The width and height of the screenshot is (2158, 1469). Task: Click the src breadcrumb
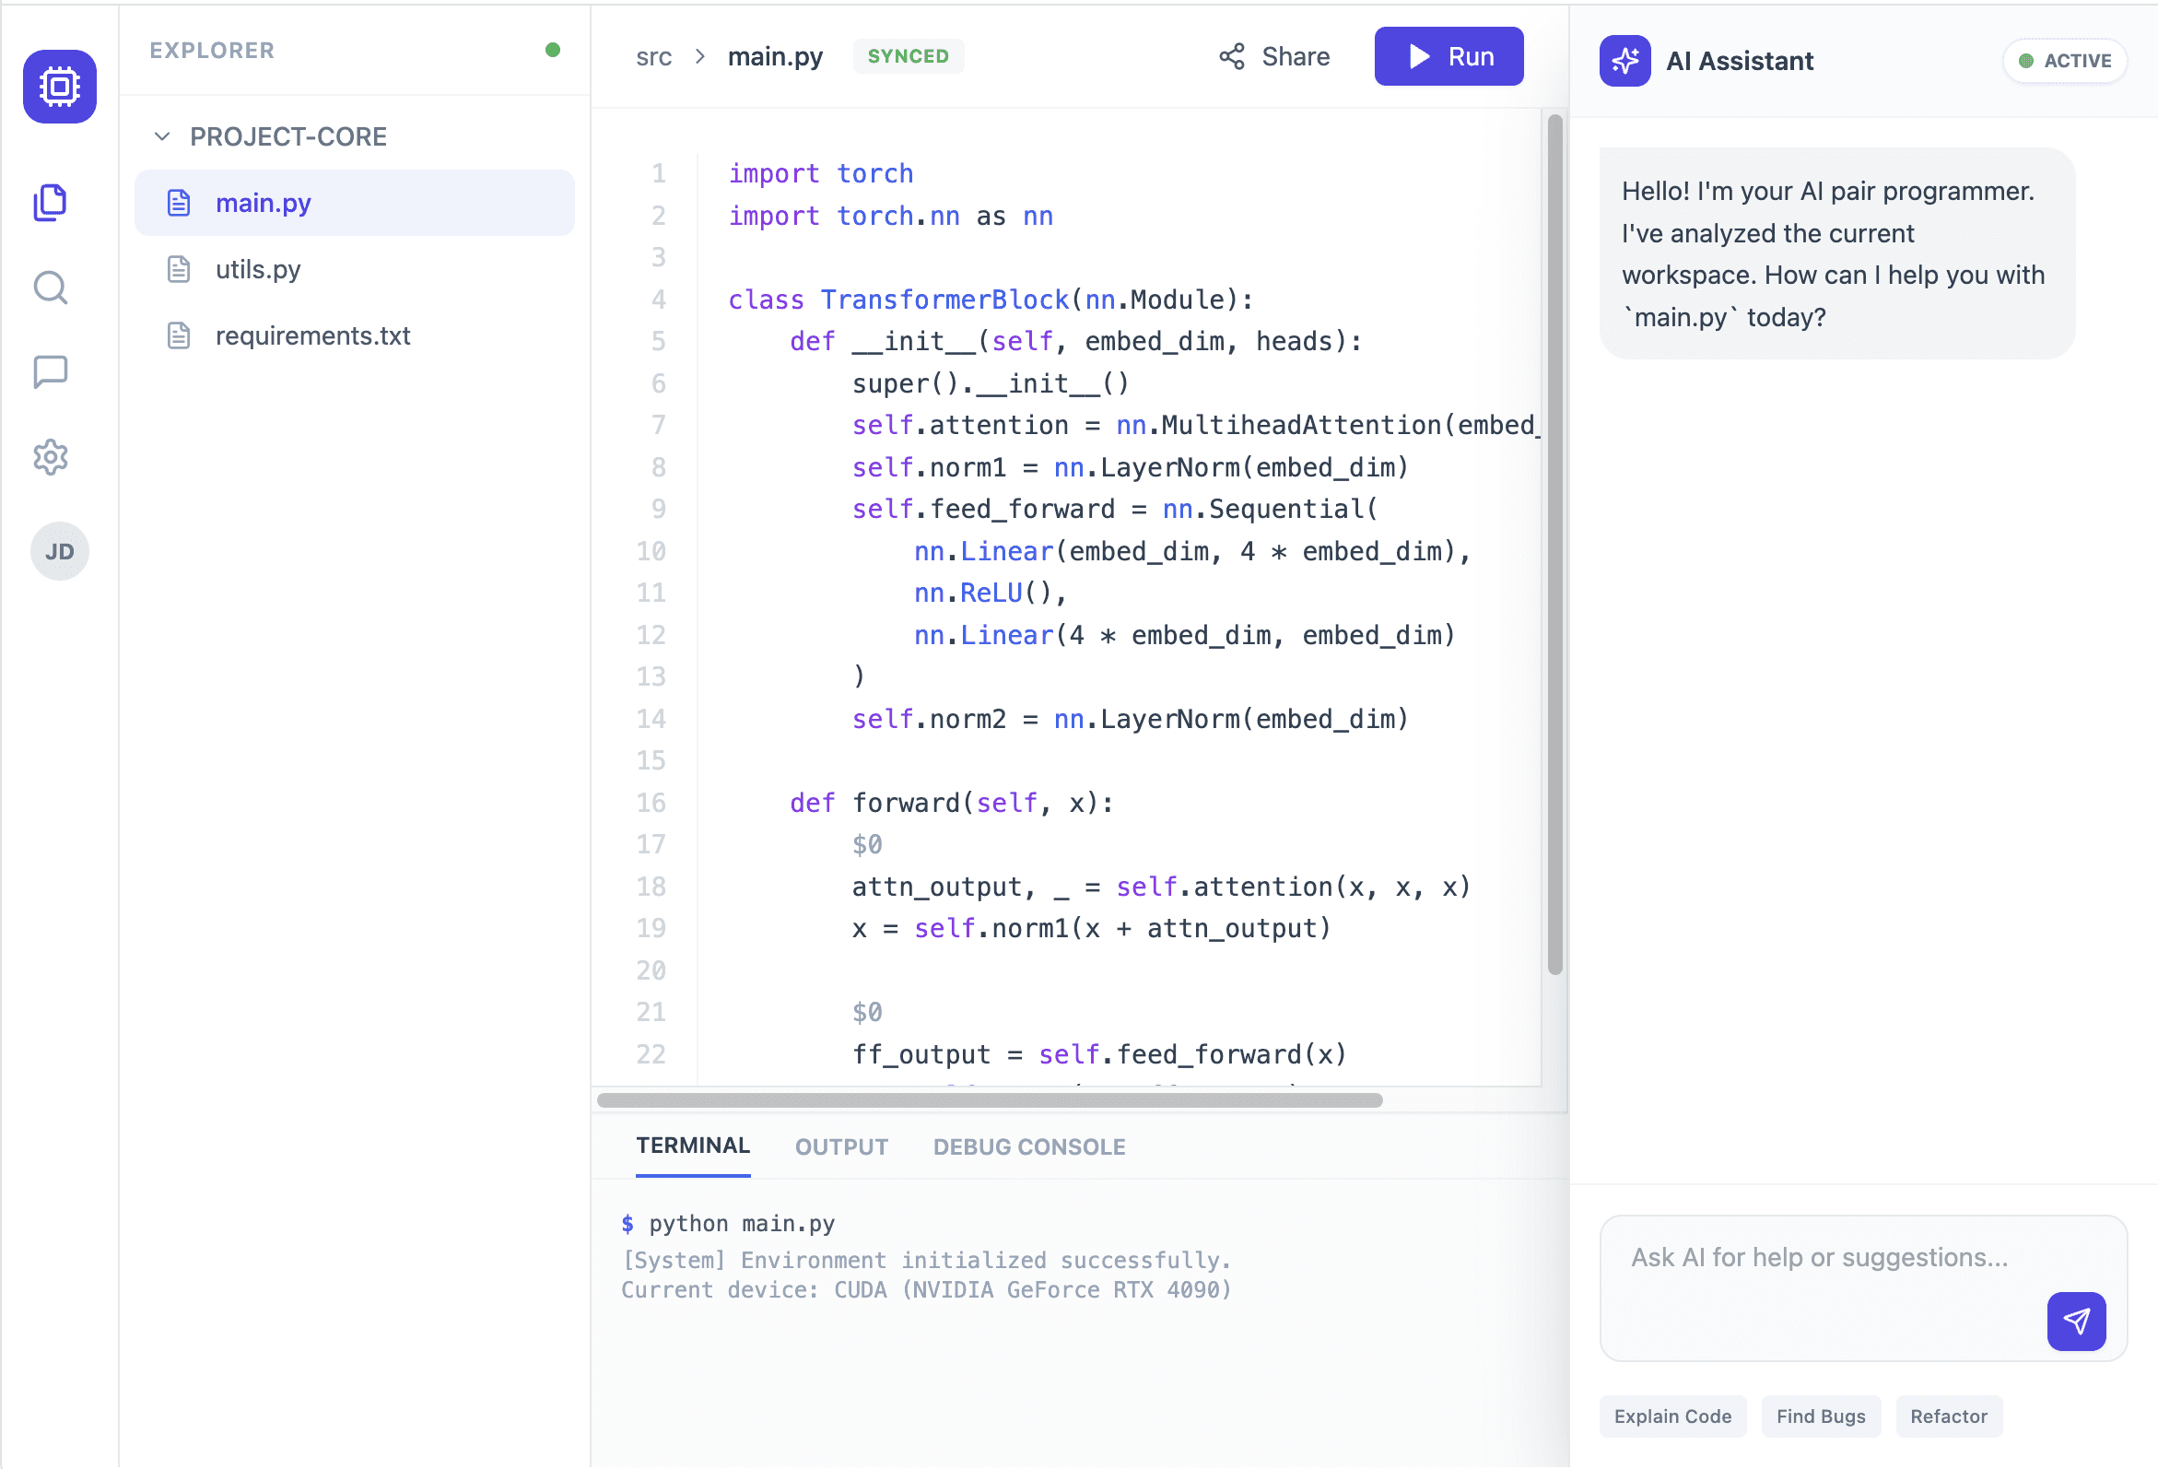pyautogui.click(x=652, y=56)
